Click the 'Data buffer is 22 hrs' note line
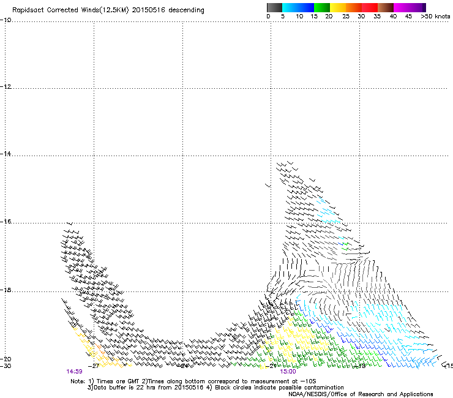The height and width of the screenshot is (398, 453). [215, 388]
